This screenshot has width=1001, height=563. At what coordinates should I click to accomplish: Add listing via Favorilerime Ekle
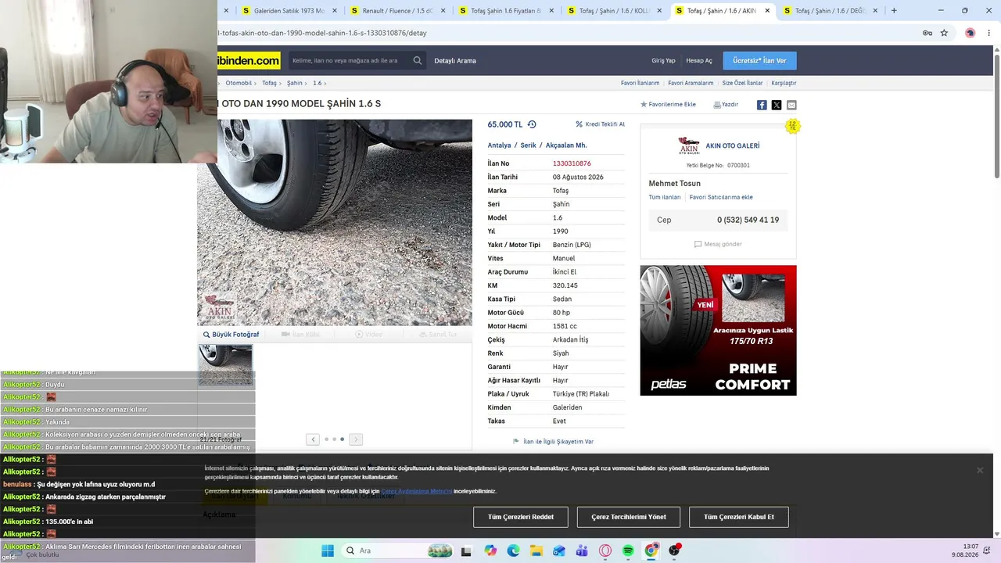pyautogui.click(x=668, y=105)
